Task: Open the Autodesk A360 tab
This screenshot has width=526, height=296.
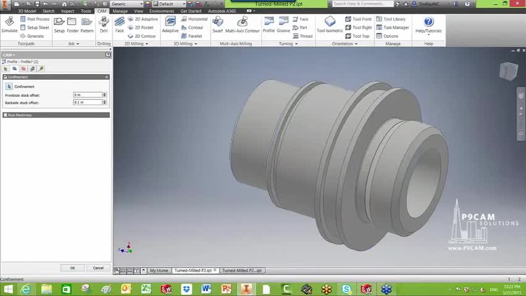Action: click(222, 11)
